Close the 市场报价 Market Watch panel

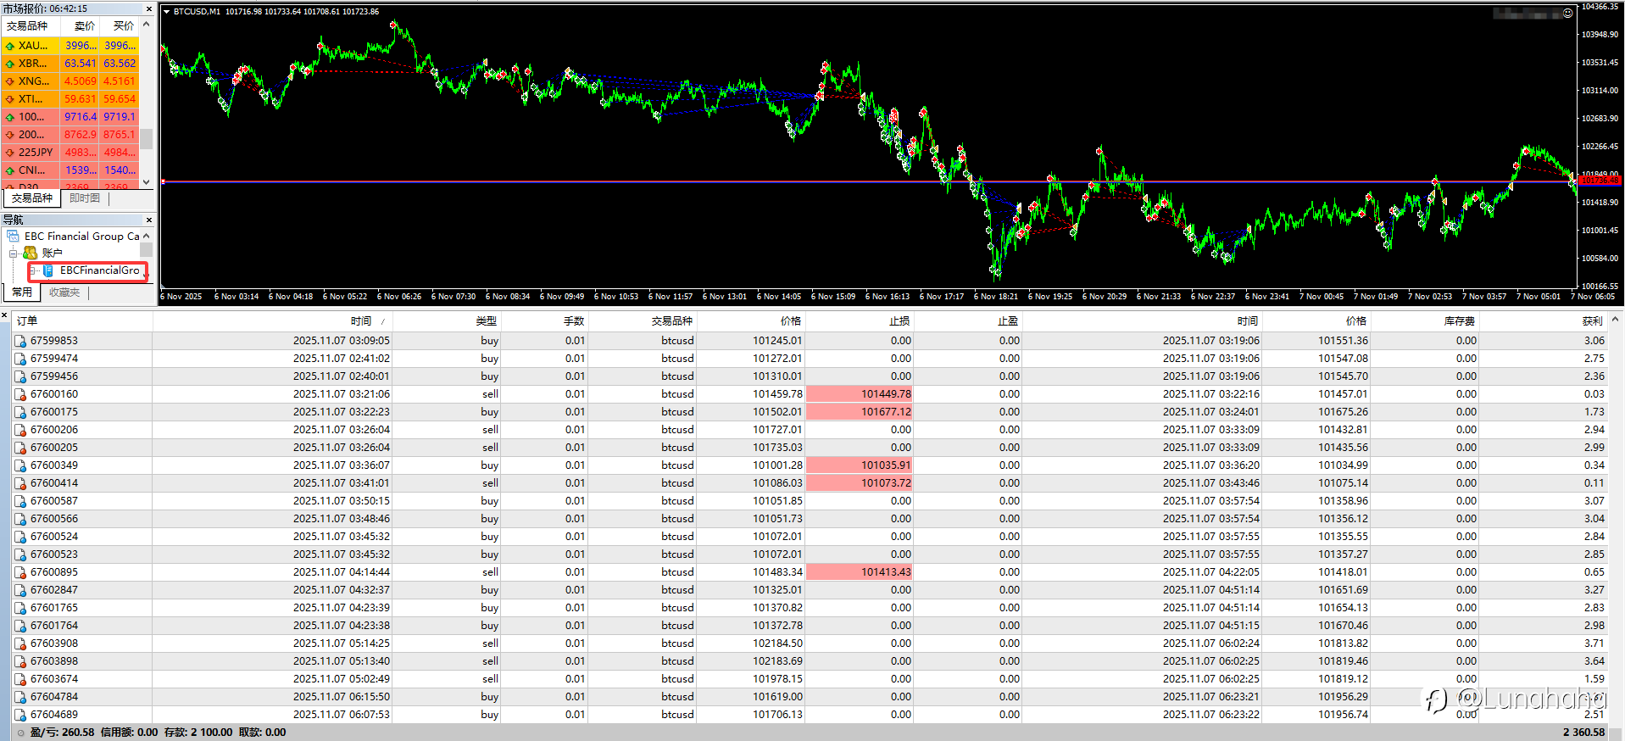[149, 8]
